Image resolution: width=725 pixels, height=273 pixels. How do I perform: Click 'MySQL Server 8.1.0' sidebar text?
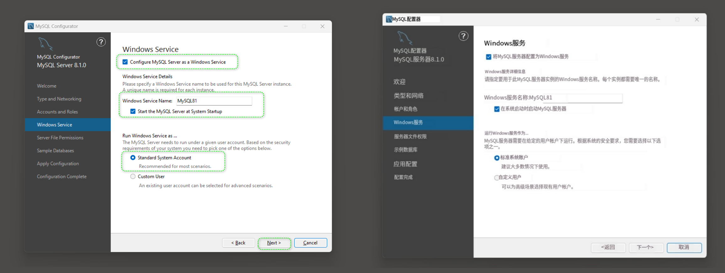61,65
